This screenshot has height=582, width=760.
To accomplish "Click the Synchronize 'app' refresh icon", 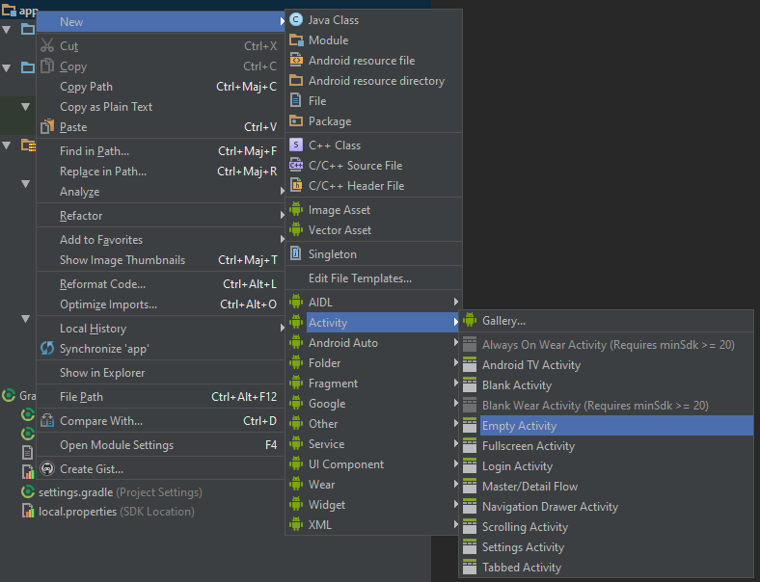I will (47, 349).
